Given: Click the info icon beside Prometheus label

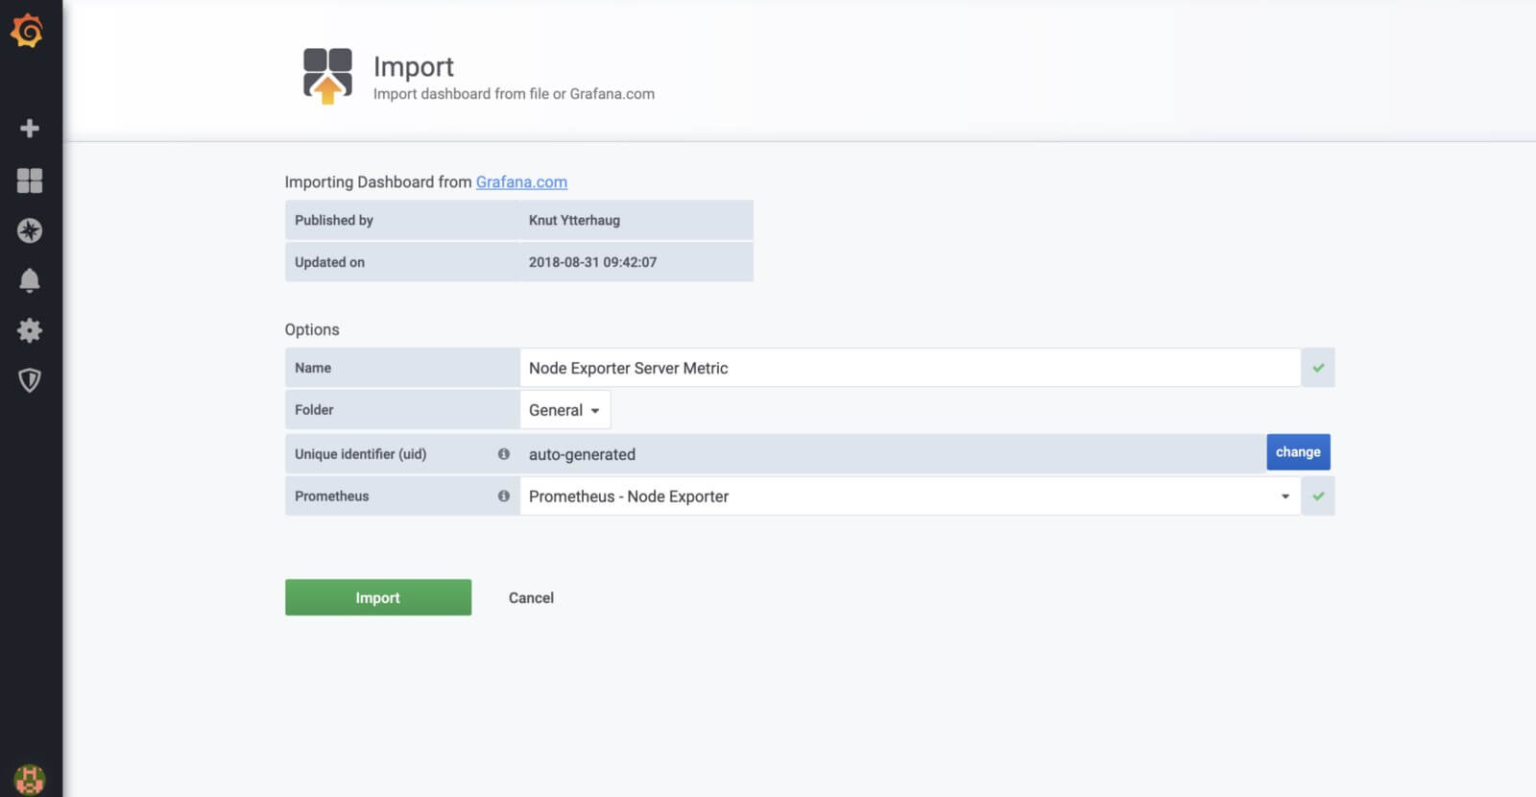Looking at the screenshot, I should tap(504, 496).
